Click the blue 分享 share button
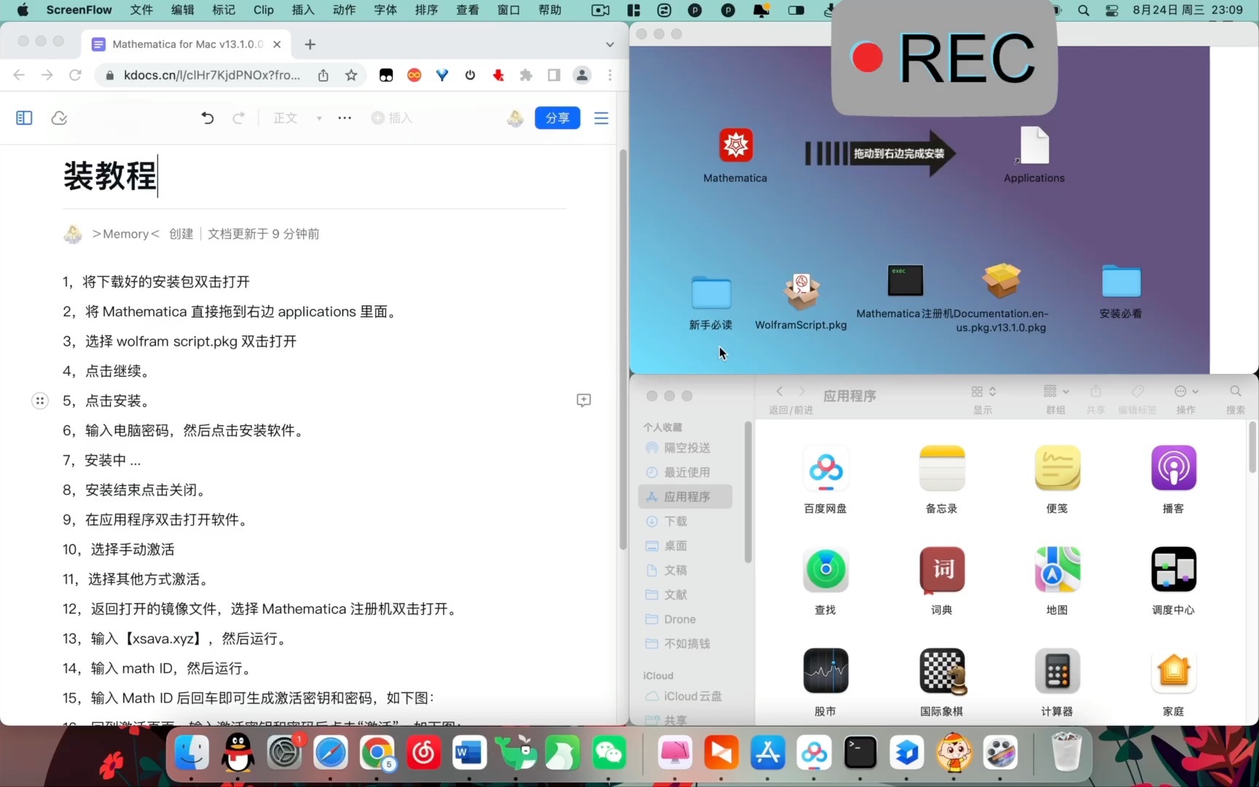 click(557, 118)
